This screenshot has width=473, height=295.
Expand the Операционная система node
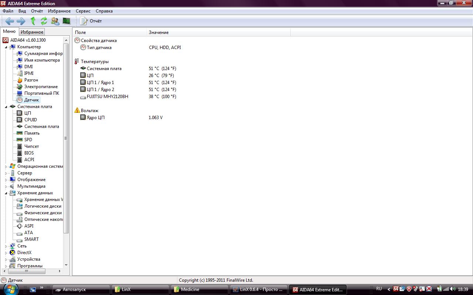click(6, 166)
